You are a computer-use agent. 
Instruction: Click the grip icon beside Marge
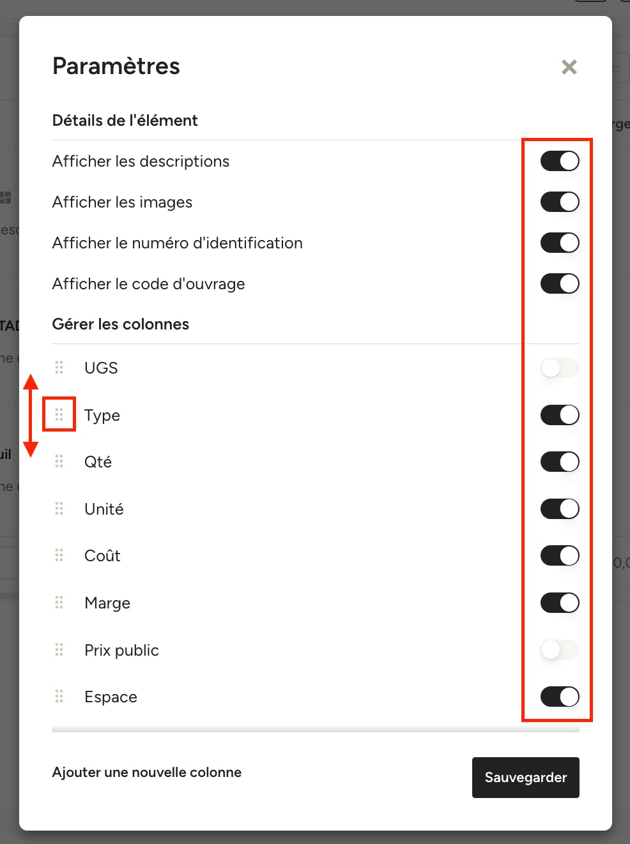click(x=59, y=602)
